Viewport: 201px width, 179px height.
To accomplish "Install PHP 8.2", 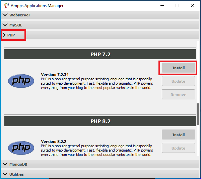I will (x=179, y=135).
